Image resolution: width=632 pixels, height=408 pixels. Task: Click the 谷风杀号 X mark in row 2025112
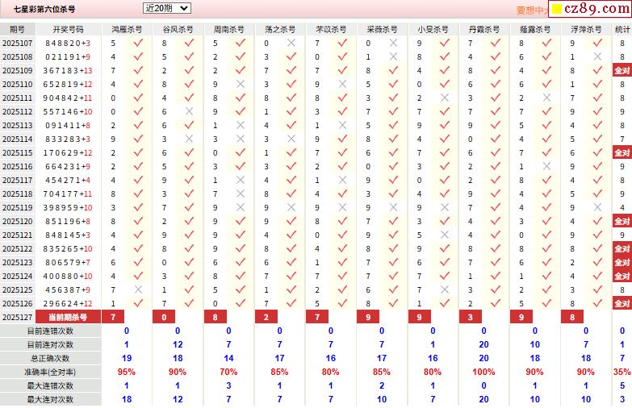[x=189, y=111]
